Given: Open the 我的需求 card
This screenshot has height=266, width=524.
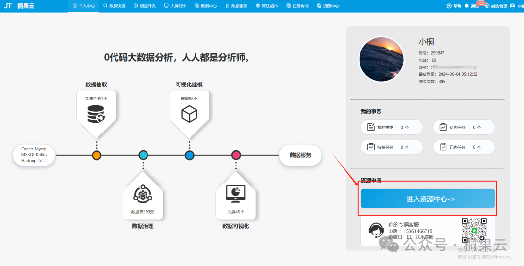Looking at the screenshot, I should [388, 127].
